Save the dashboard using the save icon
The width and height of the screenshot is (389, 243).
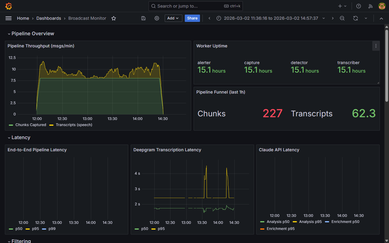pyautogui.click(x=143, y=18)
